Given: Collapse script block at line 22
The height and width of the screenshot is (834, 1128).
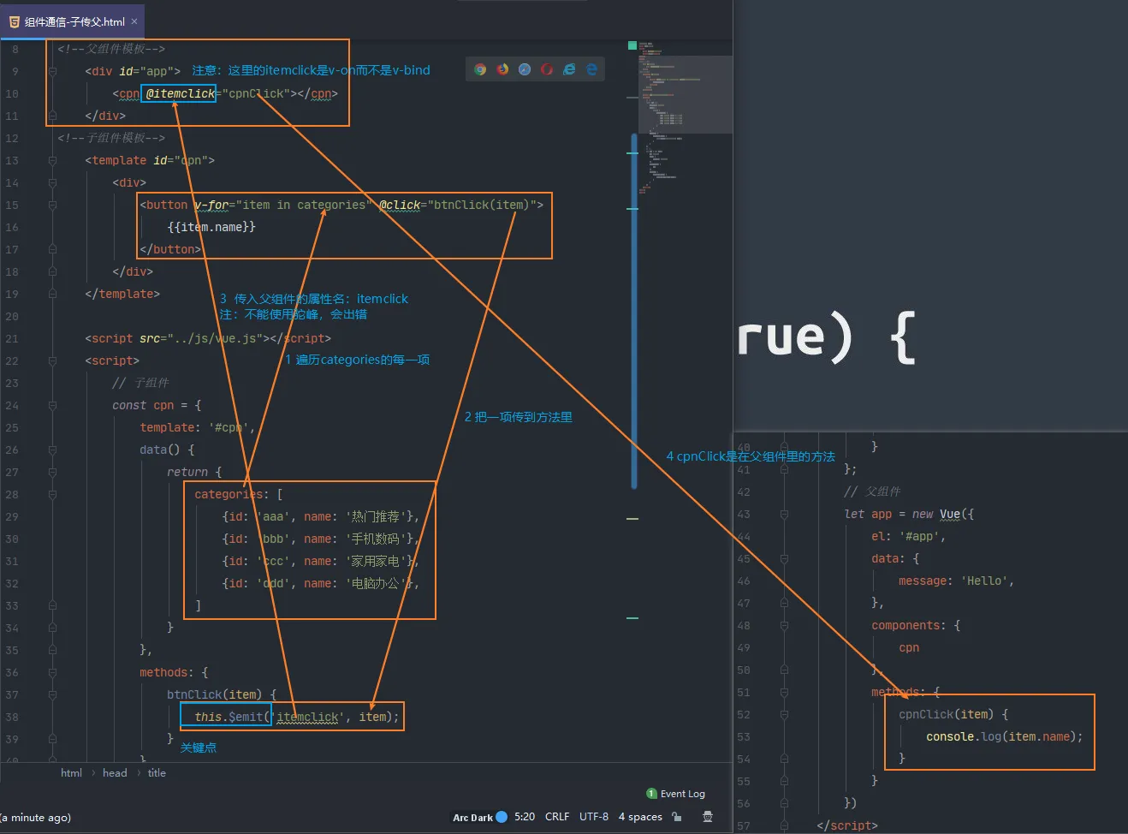Looking at the screenshot, I should click(52, 360).
